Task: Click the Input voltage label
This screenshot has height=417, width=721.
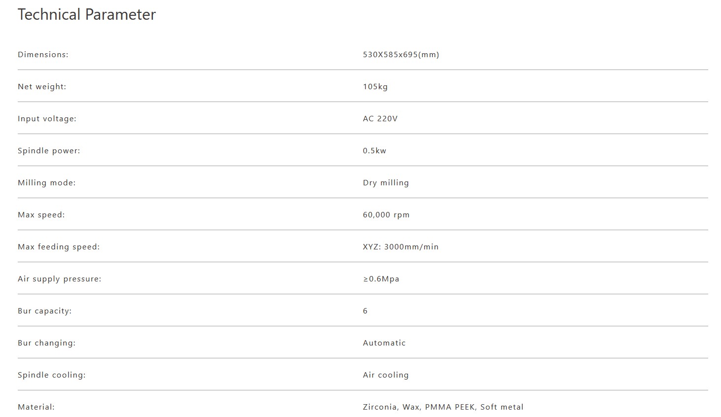Action: pyautogui.click(x=47, y=119)
